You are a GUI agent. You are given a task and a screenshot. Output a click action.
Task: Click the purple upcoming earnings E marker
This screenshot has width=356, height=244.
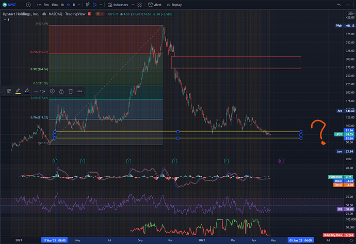coord(281,161)
